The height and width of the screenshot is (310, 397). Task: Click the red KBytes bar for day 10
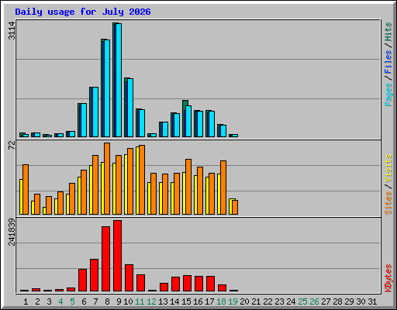[x=129, y=277]
